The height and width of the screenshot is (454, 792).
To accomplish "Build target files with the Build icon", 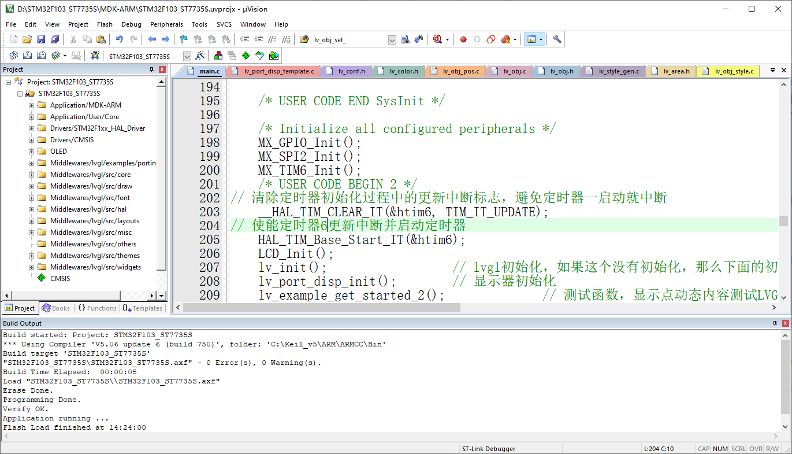I will pyautogui.click(x=27, y=56).
